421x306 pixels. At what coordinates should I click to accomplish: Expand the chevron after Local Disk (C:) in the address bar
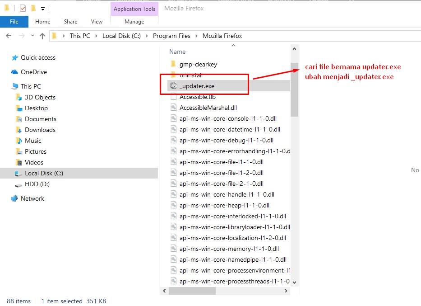(x=147, y=36)
